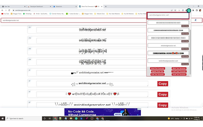Click the extension popup scrollbar
Screen dimensions: 203x127
190,52
